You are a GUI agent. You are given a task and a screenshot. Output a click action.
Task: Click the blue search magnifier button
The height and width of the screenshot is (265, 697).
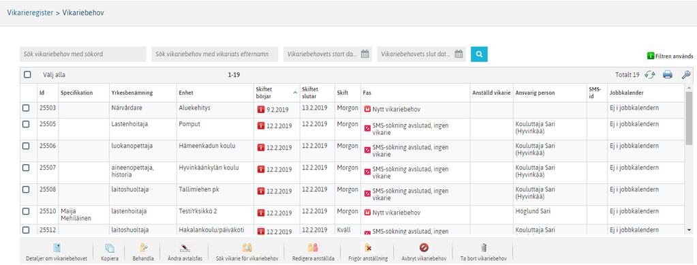[x=479, y=54]
